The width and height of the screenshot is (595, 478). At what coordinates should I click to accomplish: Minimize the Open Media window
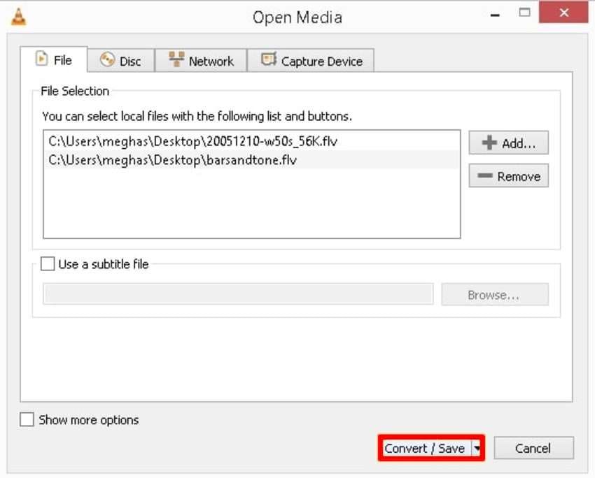(x=495, y=15)
